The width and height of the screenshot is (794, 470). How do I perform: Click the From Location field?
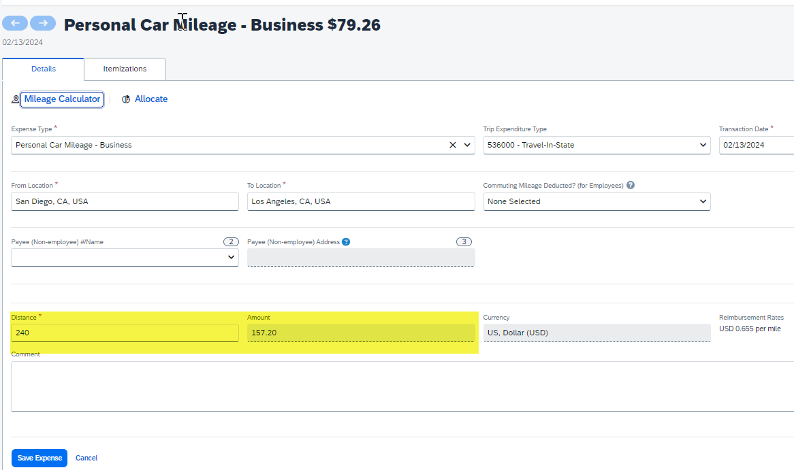coord(125,201)
